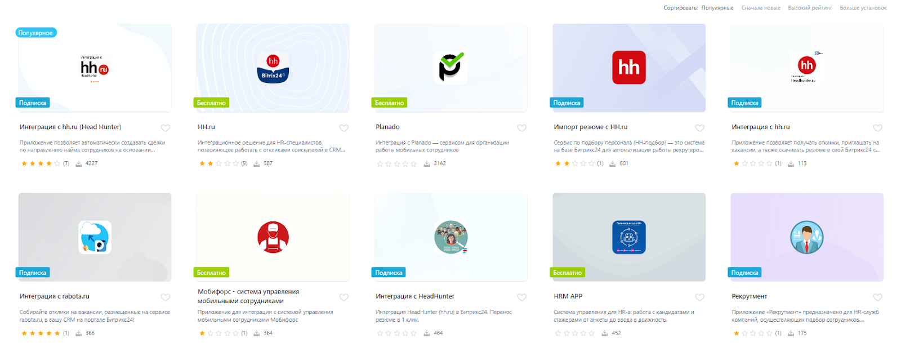
Task: Sort apps by Высокий рейтинг
Action: point(810,8)
